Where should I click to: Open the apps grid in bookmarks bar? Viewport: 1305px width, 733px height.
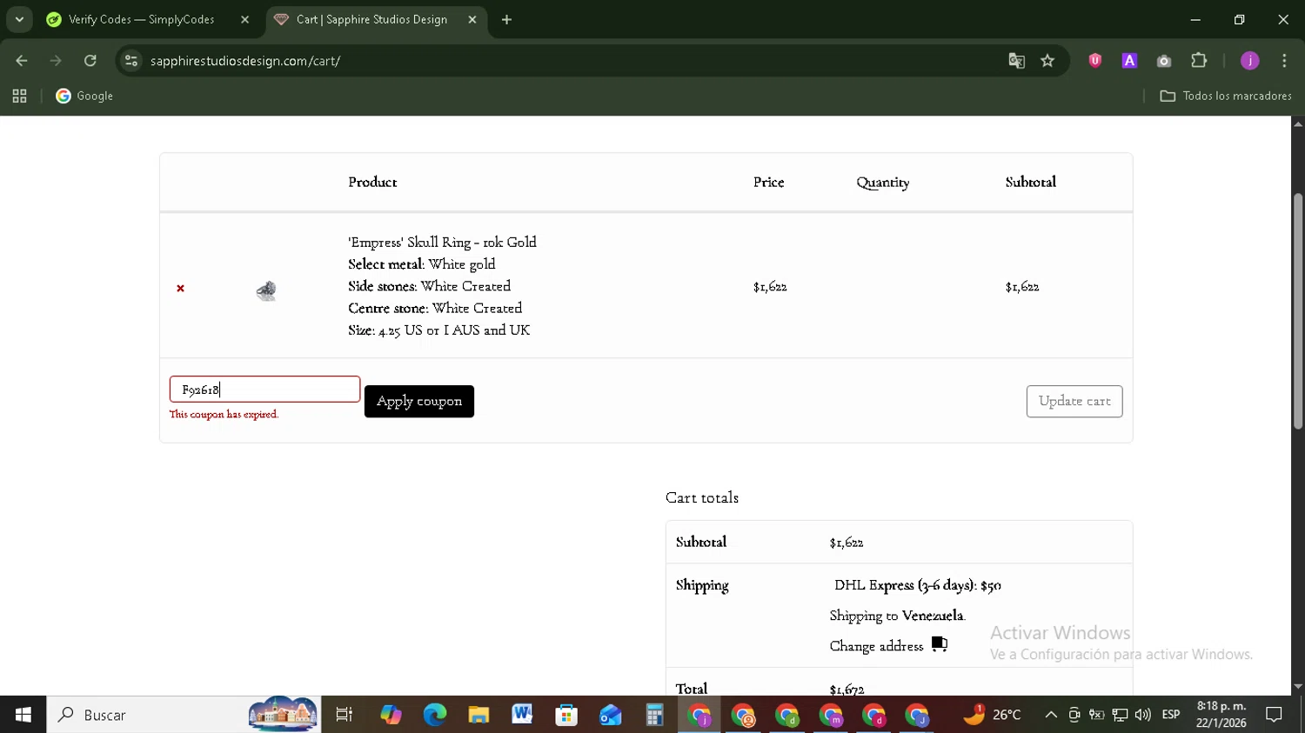click(x=19, y=97)
